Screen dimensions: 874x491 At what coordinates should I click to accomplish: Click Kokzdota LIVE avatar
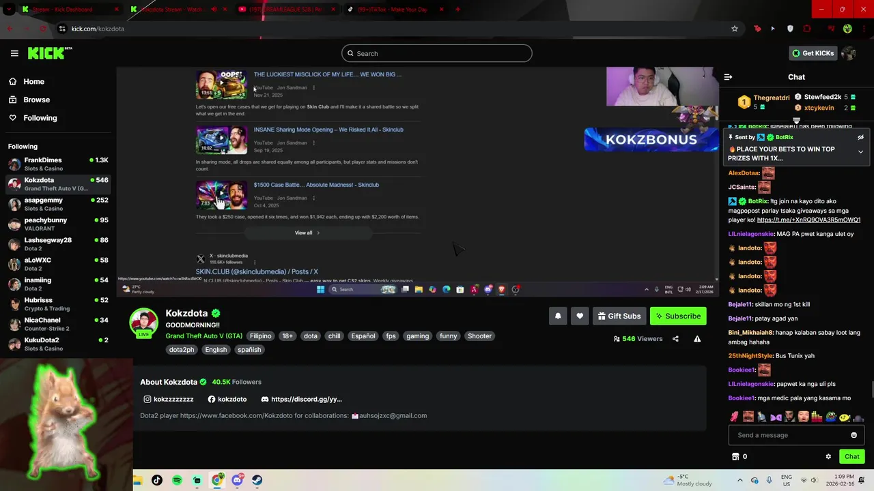144,323
